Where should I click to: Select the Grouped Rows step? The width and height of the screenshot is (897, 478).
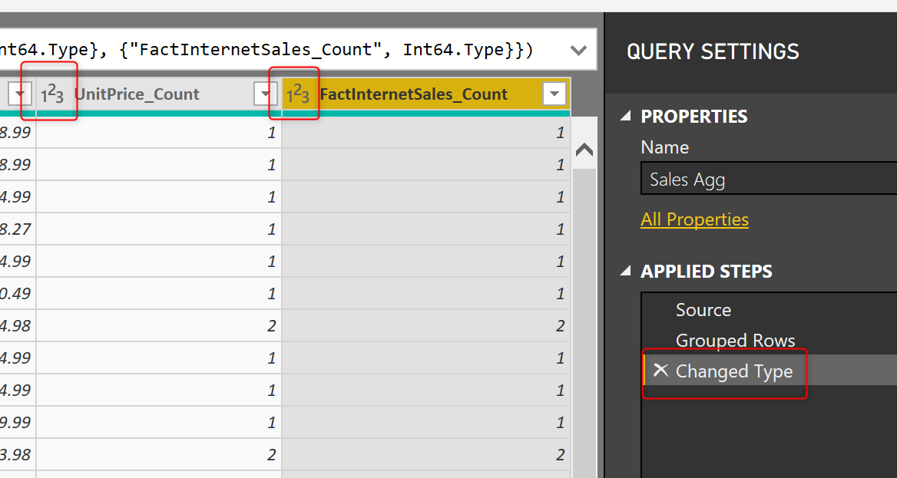pyautogui.click(x=735, y=340)
